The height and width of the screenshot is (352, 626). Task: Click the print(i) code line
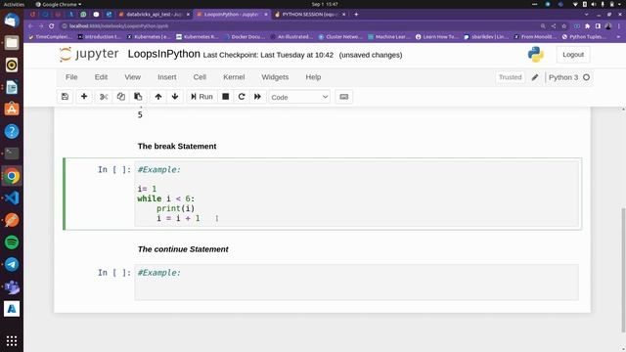[x=176, y=208]
